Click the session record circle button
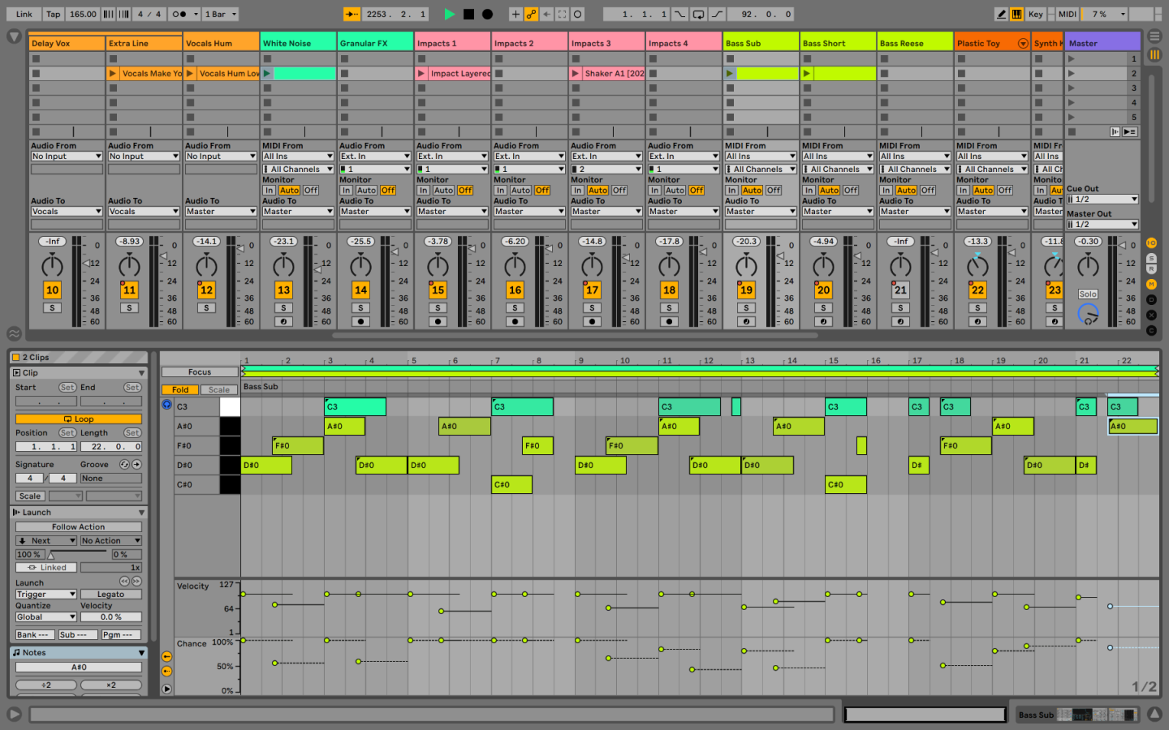Screen dimensions: 1169x730 487,14
